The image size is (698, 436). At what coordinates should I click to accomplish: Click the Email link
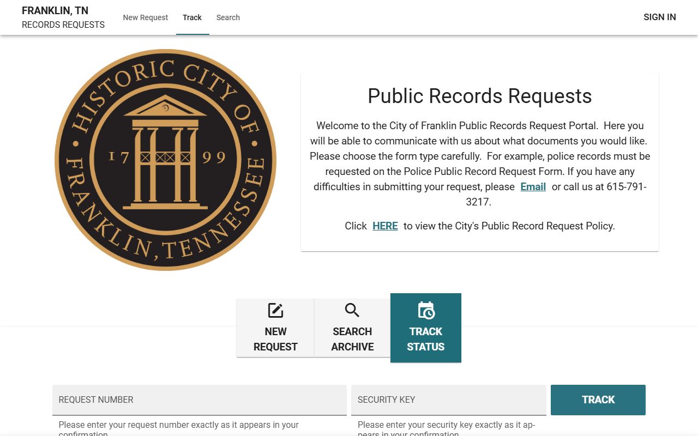click(533, 186)
